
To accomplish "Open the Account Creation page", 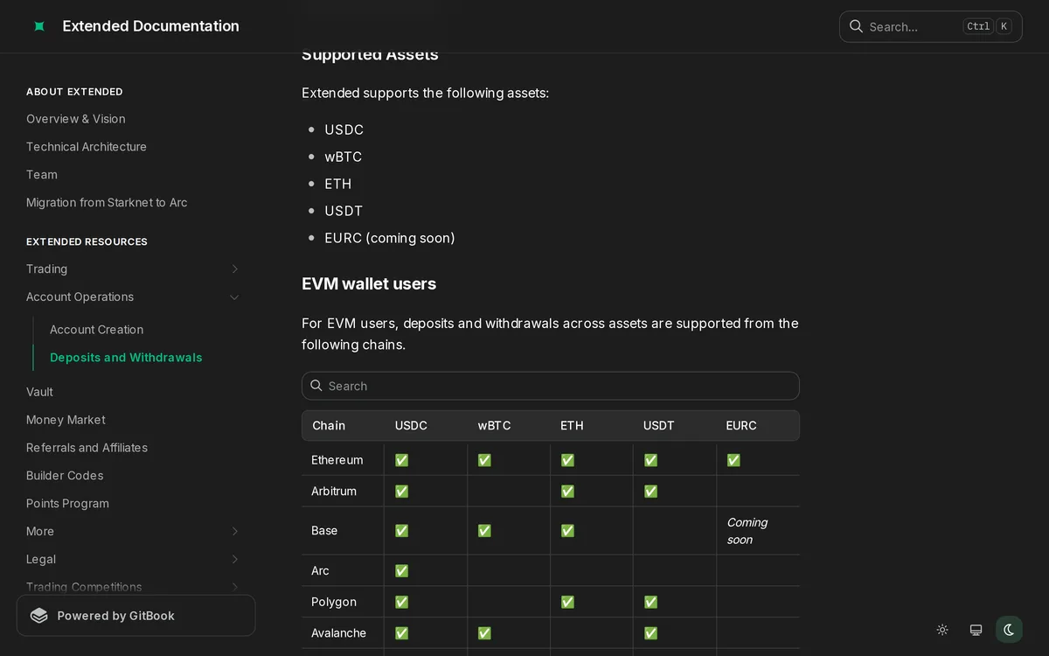I will (96, 330).
